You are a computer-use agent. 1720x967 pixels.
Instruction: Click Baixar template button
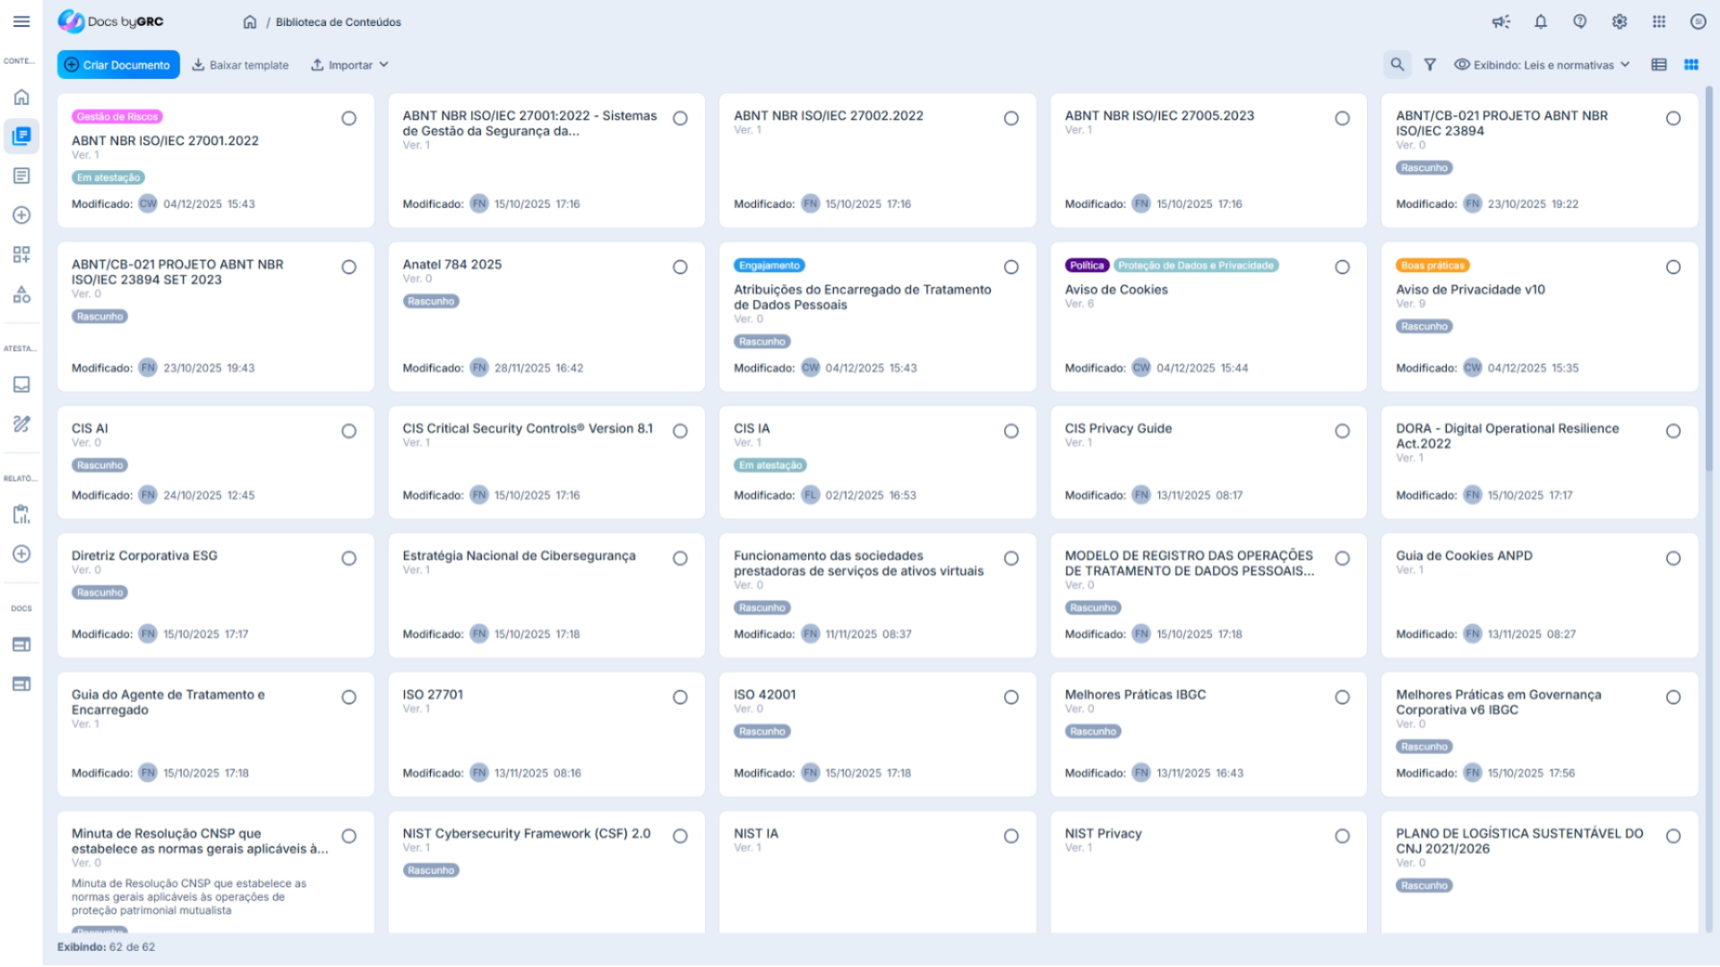[240, 64]
